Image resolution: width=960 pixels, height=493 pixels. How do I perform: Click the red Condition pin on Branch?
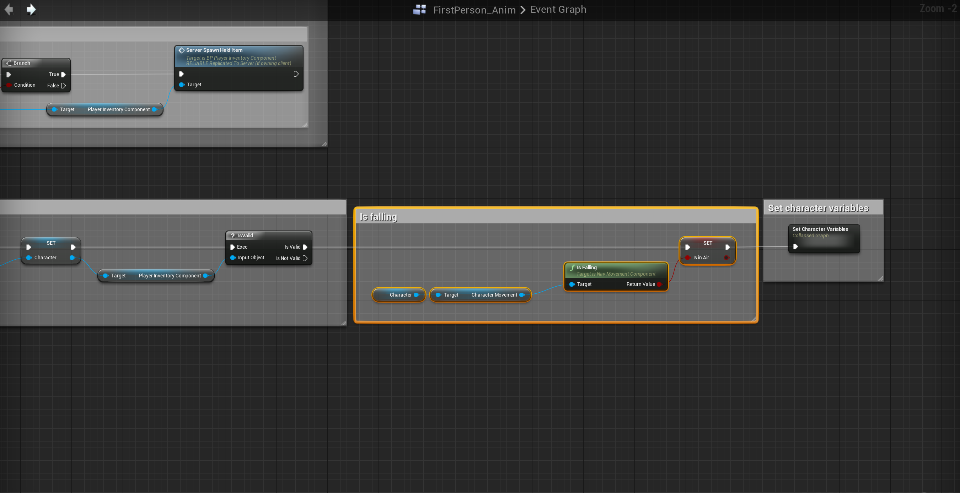[x=9, y=85]
